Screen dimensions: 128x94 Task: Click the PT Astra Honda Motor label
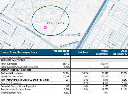(x=66, y=35)
